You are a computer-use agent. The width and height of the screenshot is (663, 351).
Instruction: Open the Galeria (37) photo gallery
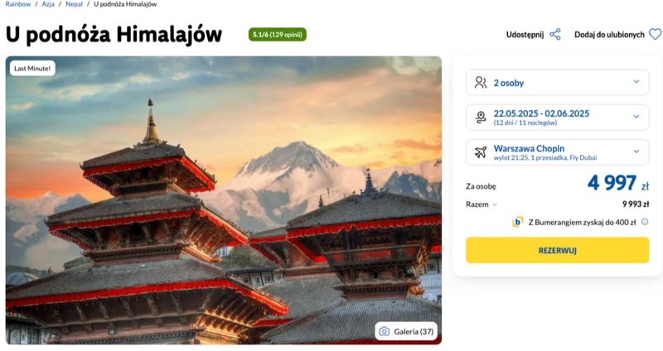(406, 332)
